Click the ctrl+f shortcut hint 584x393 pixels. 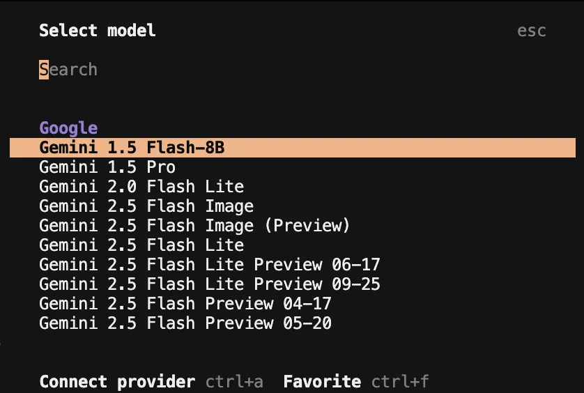click(400, 382)
